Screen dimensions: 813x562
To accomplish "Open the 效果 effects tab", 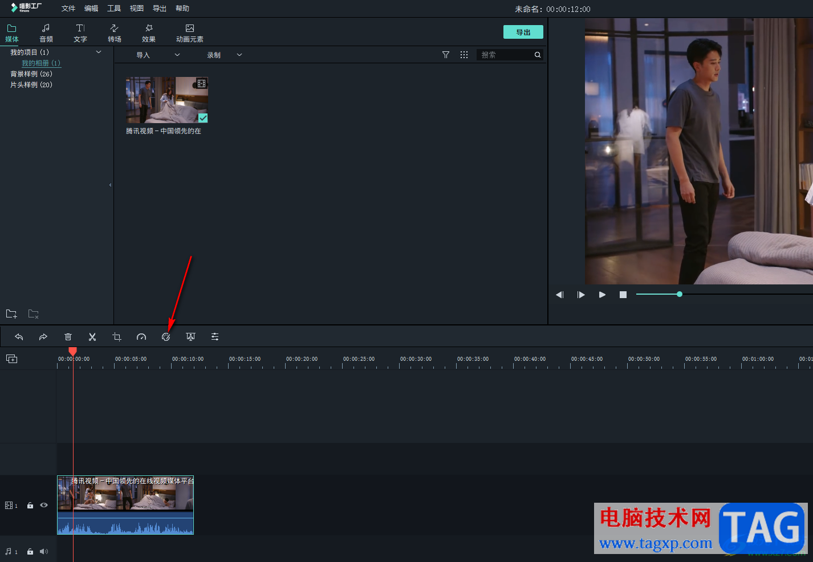I will point(149,33).
